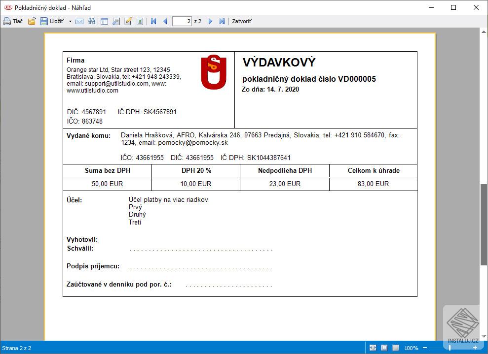Click the 50,00 EUR cell
Screen dimensions: 488x354
tap(108, 184)
